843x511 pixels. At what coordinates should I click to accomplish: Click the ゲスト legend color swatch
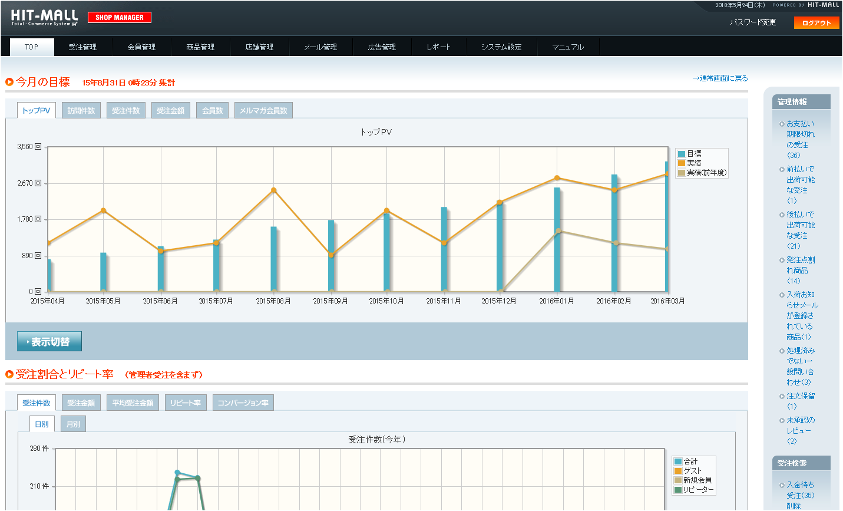(678, 471)
